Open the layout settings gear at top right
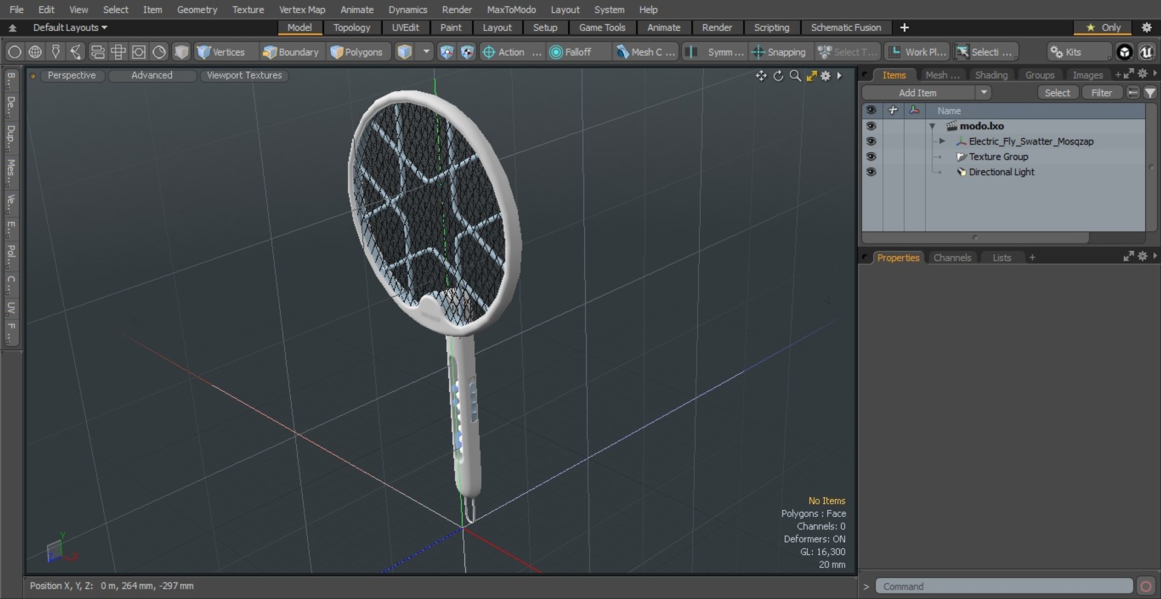This screenshot has height=599, width=1161. [1146, 27]
